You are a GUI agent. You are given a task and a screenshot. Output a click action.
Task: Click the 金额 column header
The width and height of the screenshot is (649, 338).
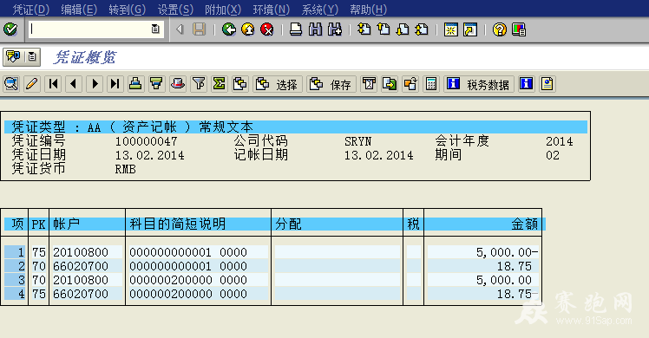(x=524, y=224)
